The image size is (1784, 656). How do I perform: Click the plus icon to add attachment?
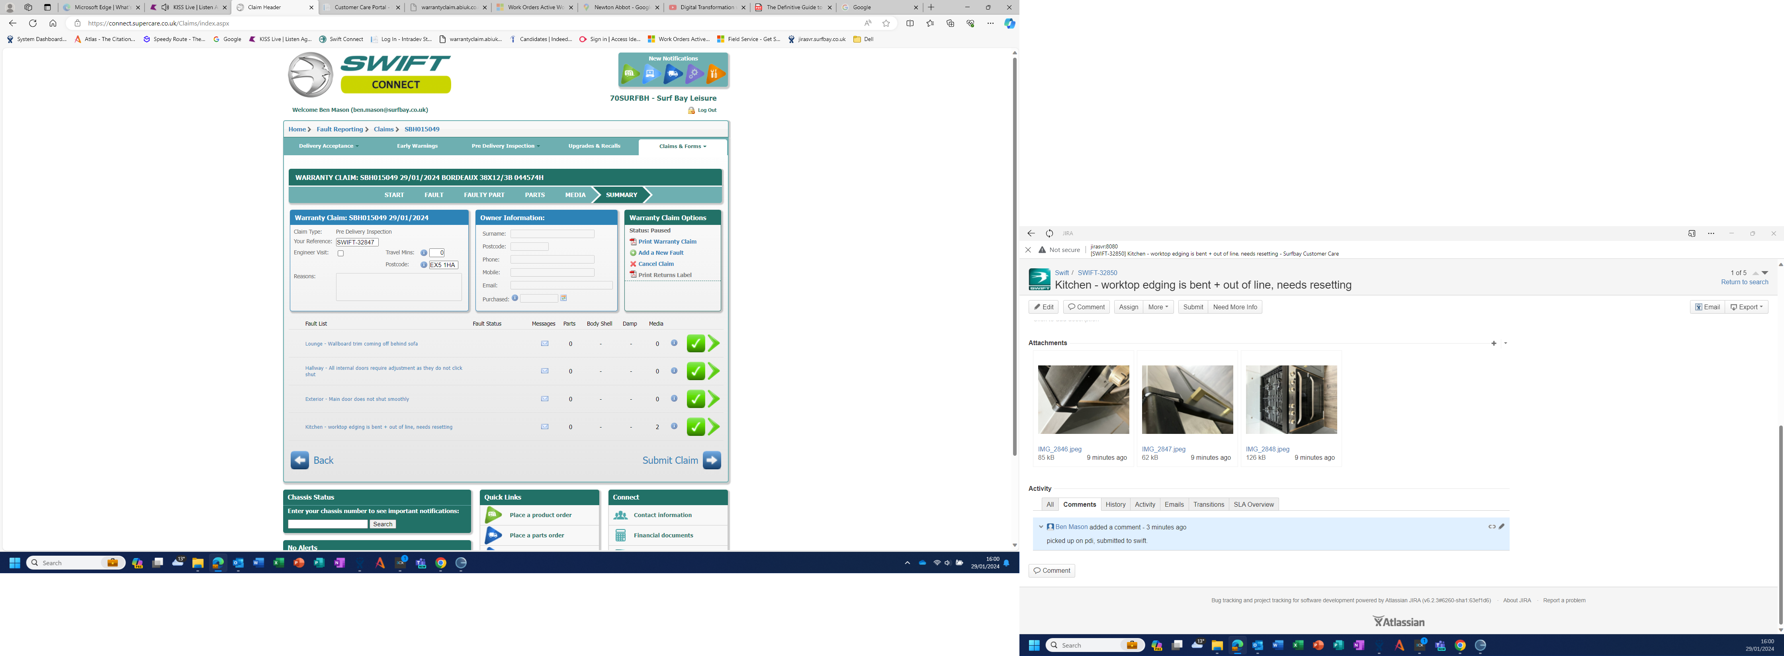point(1494,343)
